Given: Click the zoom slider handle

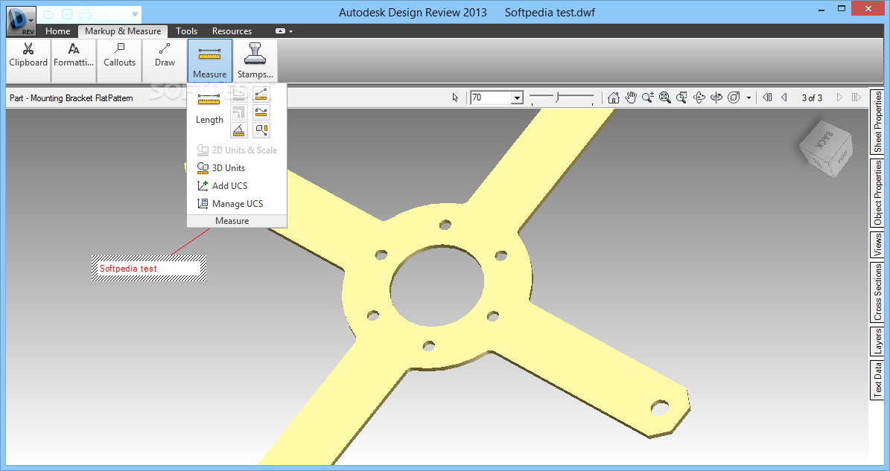Looking at the screenshot, I should (x=557, y=97).
